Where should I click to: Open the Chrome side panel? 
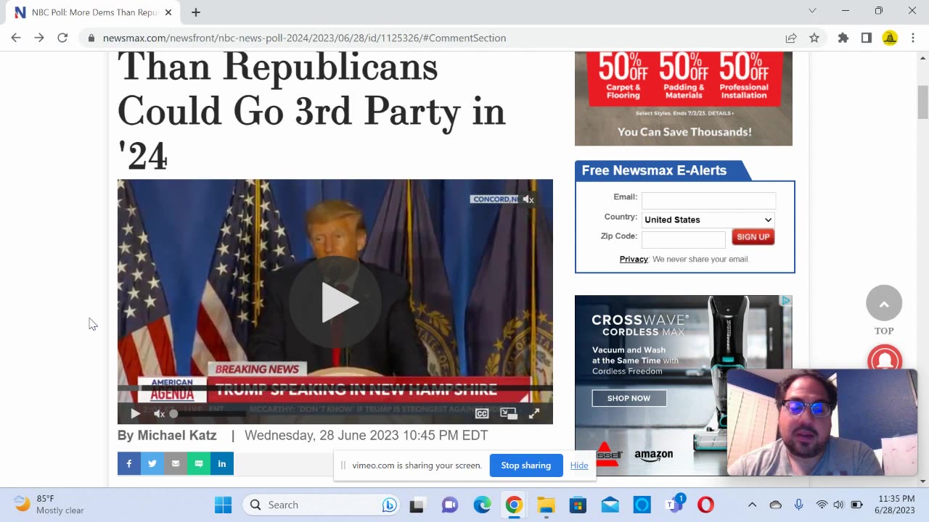click(867, 38)
